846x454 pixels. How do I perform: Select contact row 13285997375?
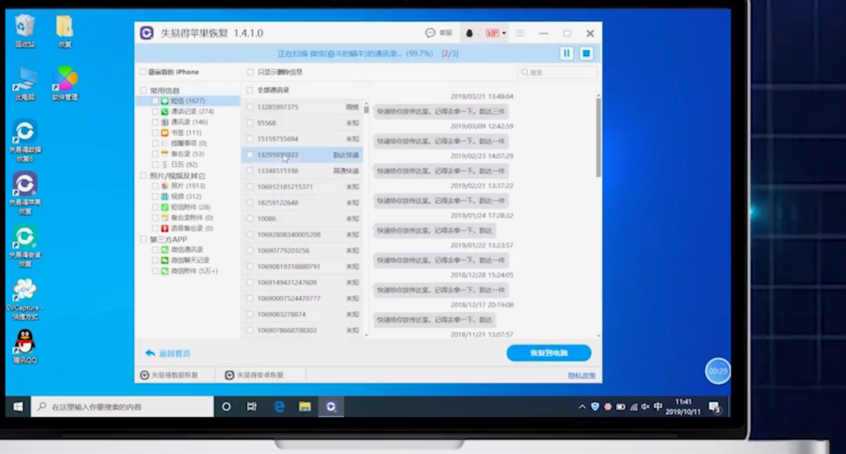click(x=301, y=107)
